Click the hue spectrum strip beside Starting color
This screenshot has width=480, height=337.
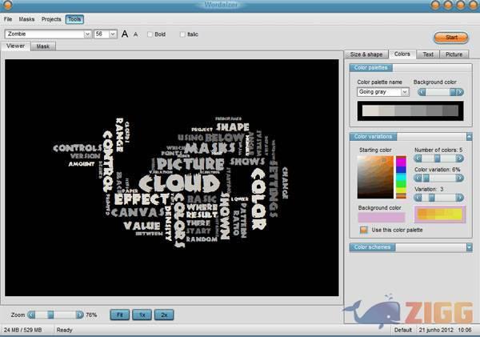pos(401,177)
